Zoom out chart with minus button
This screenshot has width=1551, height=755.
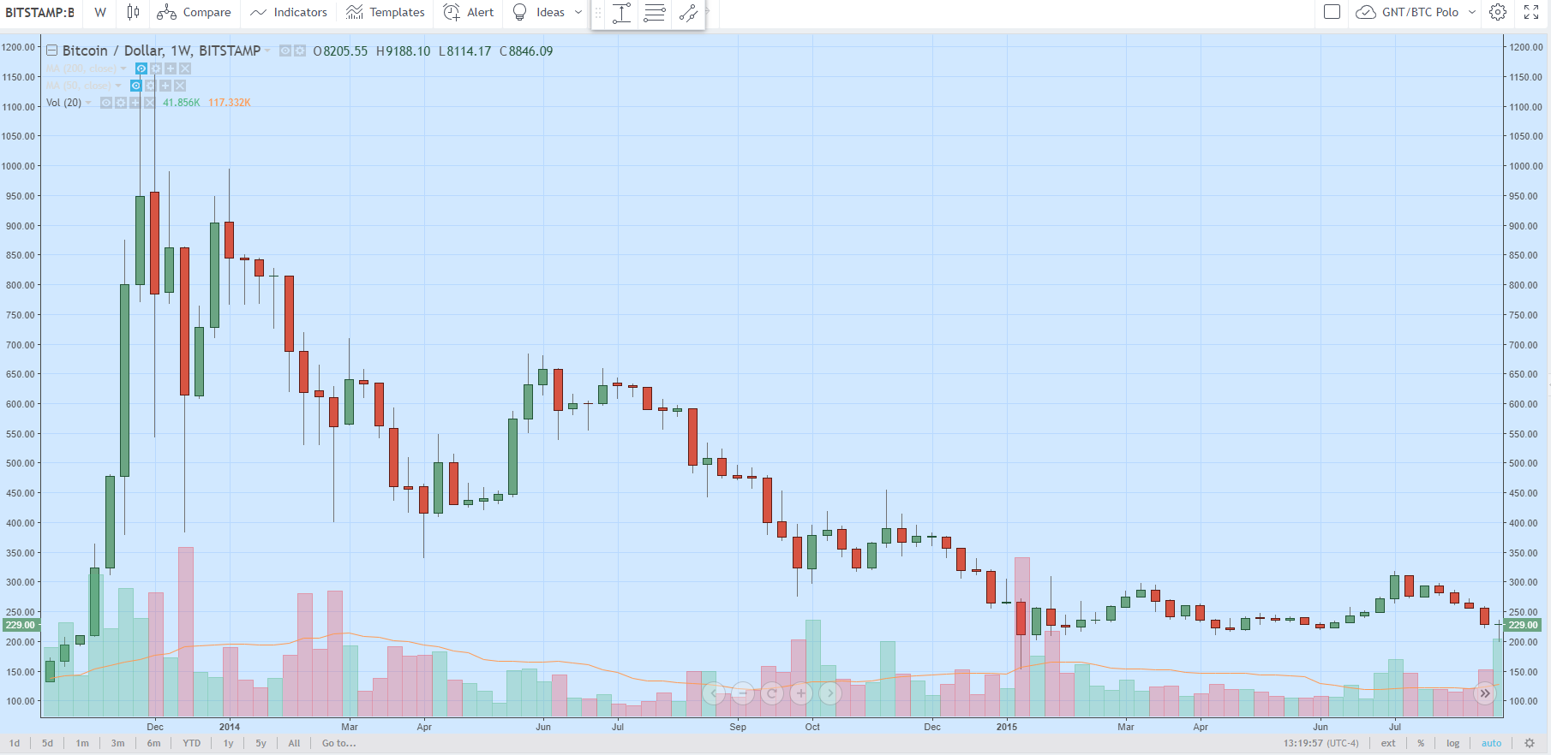[743, 693]
